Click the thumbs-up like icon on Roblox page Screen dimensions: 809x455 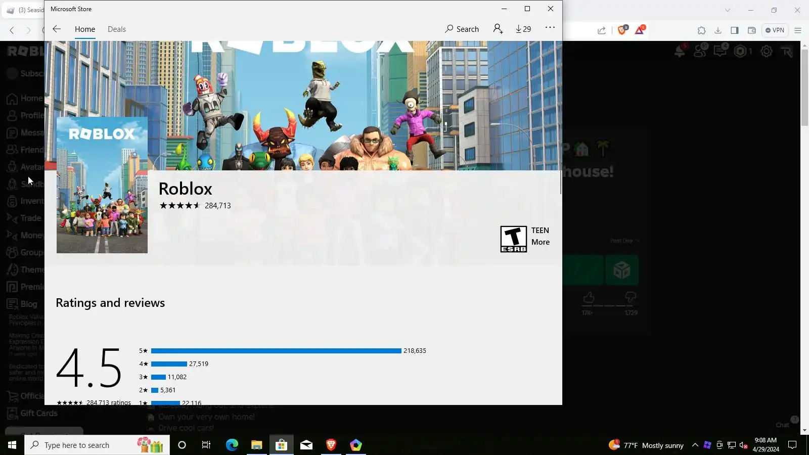pos(588,297)
